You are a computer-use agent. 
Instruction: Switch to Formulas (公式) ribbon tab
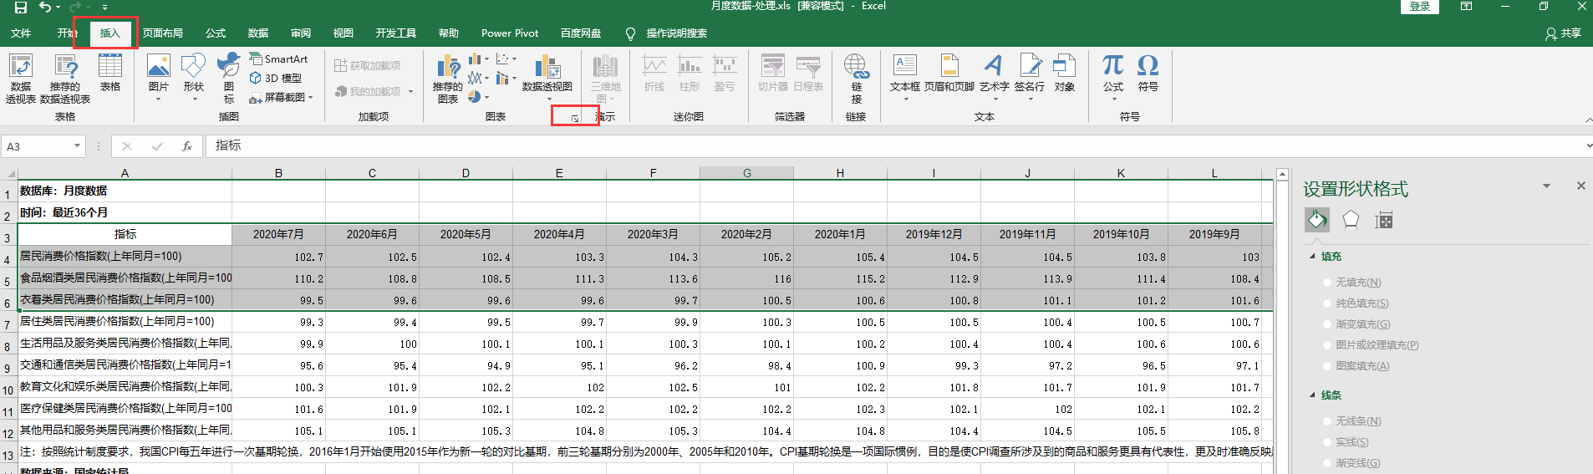216,33
